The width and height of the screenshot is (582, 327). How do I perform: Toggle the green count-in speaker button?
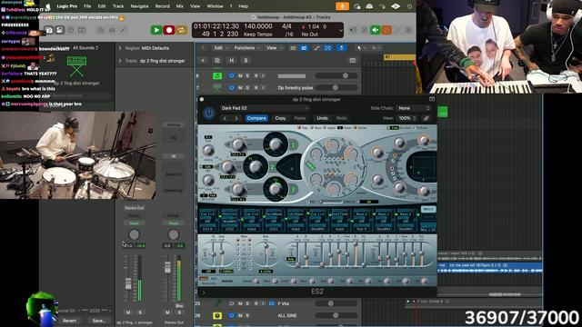376,30
